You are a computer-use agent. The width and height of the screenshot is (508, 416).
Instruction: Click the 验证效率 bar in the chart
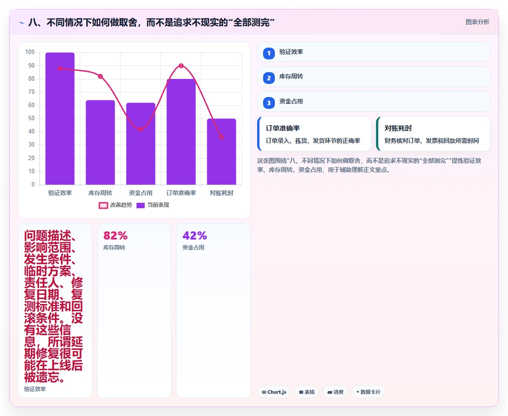coord(60,118)
